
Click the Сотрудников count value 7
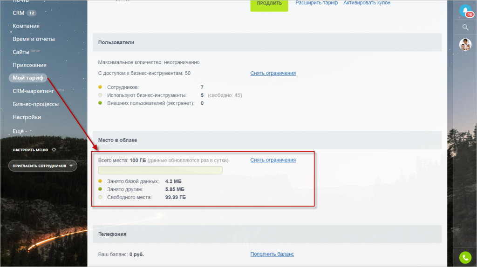(x=202, y=87)
